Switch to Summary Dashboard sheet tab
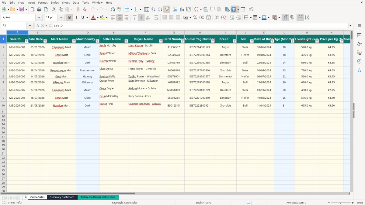 62,197
